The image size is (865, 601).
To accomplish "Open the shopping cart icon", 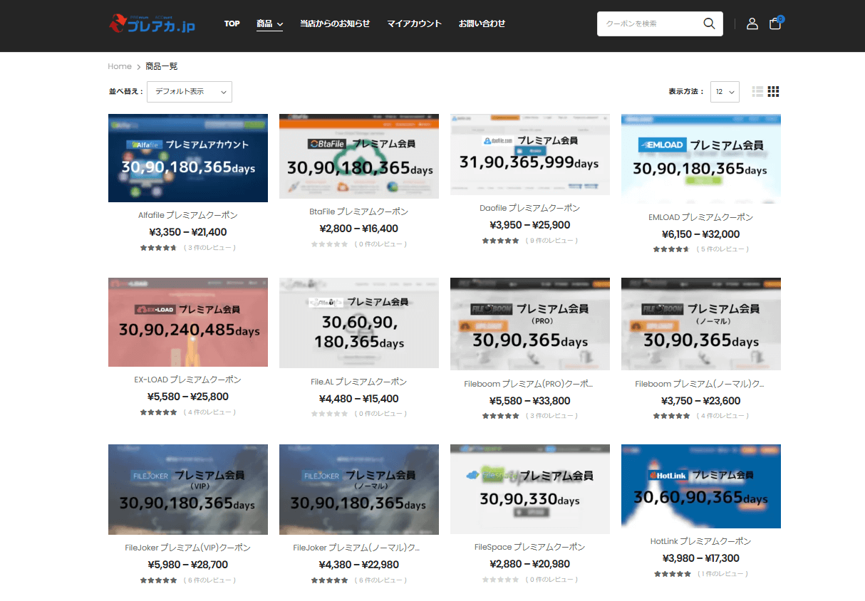I will click(x=775, y=23).
